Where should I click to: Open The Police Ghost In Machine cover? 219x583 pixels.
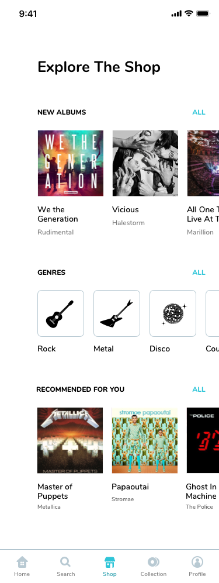tap(203, 440)
